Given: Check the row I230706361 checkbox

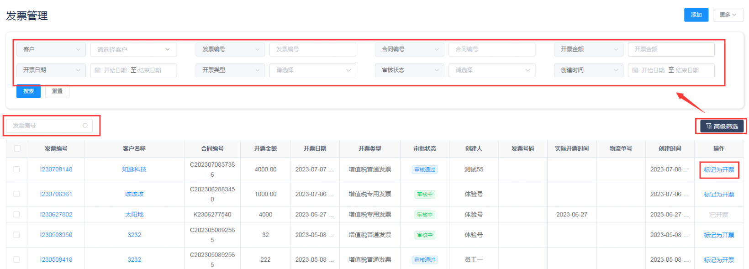Looking at the screenshot, I should 16,194.
